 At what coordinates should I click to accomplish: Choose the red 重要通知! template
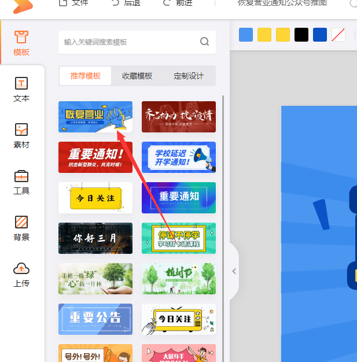[x=95, y=157]
